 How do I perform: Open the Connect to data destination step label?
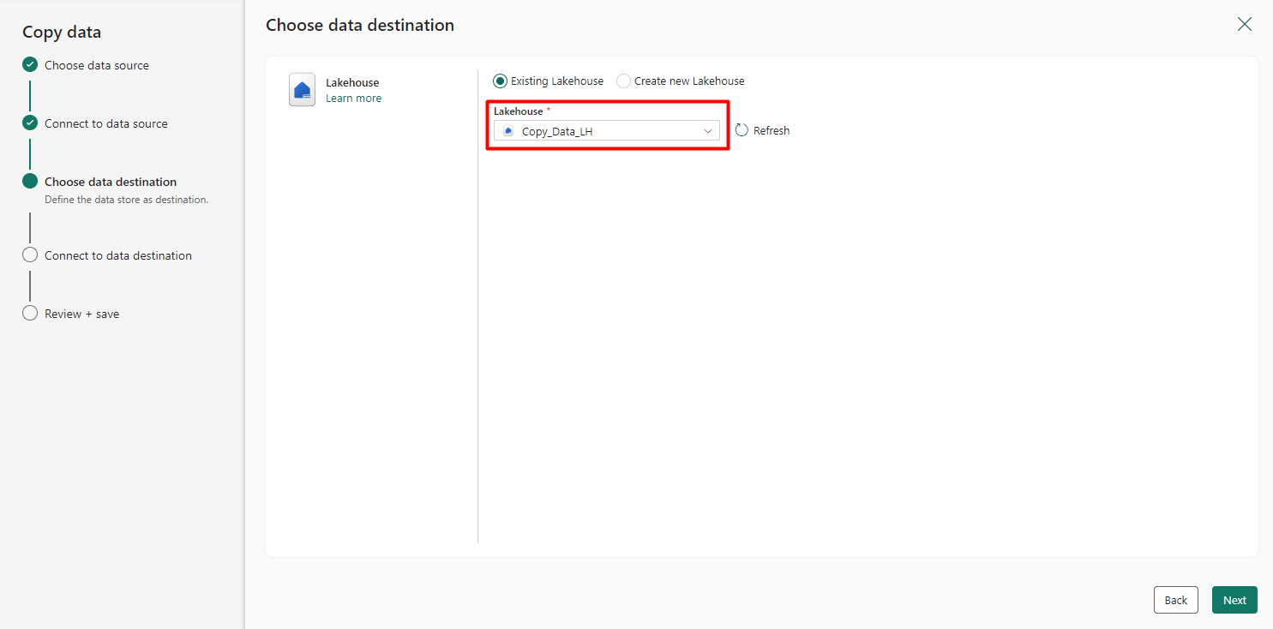118,255
